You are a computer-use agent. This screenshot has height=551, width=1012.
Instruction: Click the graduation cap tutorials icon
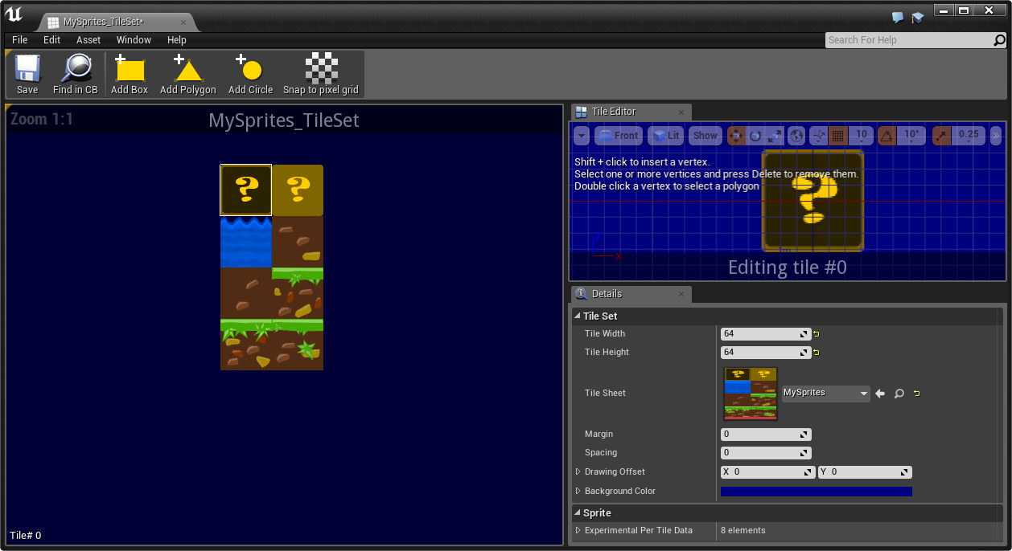point(918,17)
